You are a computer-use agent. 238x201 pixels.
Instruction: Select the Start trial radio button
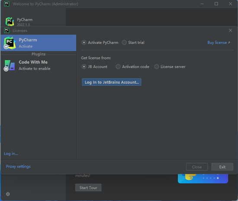click(x=124, y=43)
